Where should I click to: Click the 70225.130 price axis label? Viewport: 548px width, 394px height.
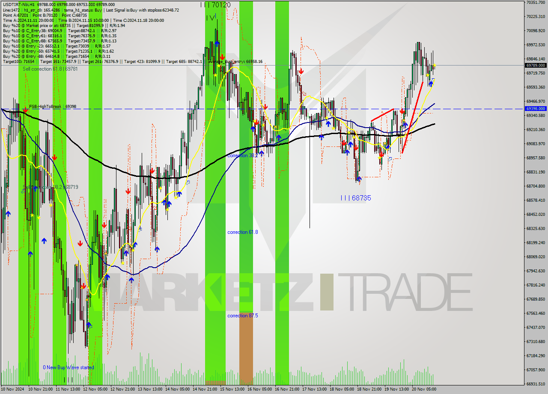(x=536, y=16)
